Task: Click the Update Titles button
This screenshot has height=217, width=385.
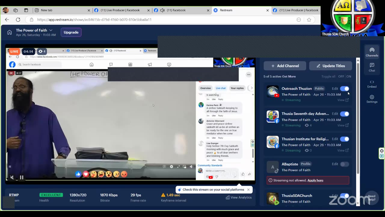Action: tap(331, 66)
